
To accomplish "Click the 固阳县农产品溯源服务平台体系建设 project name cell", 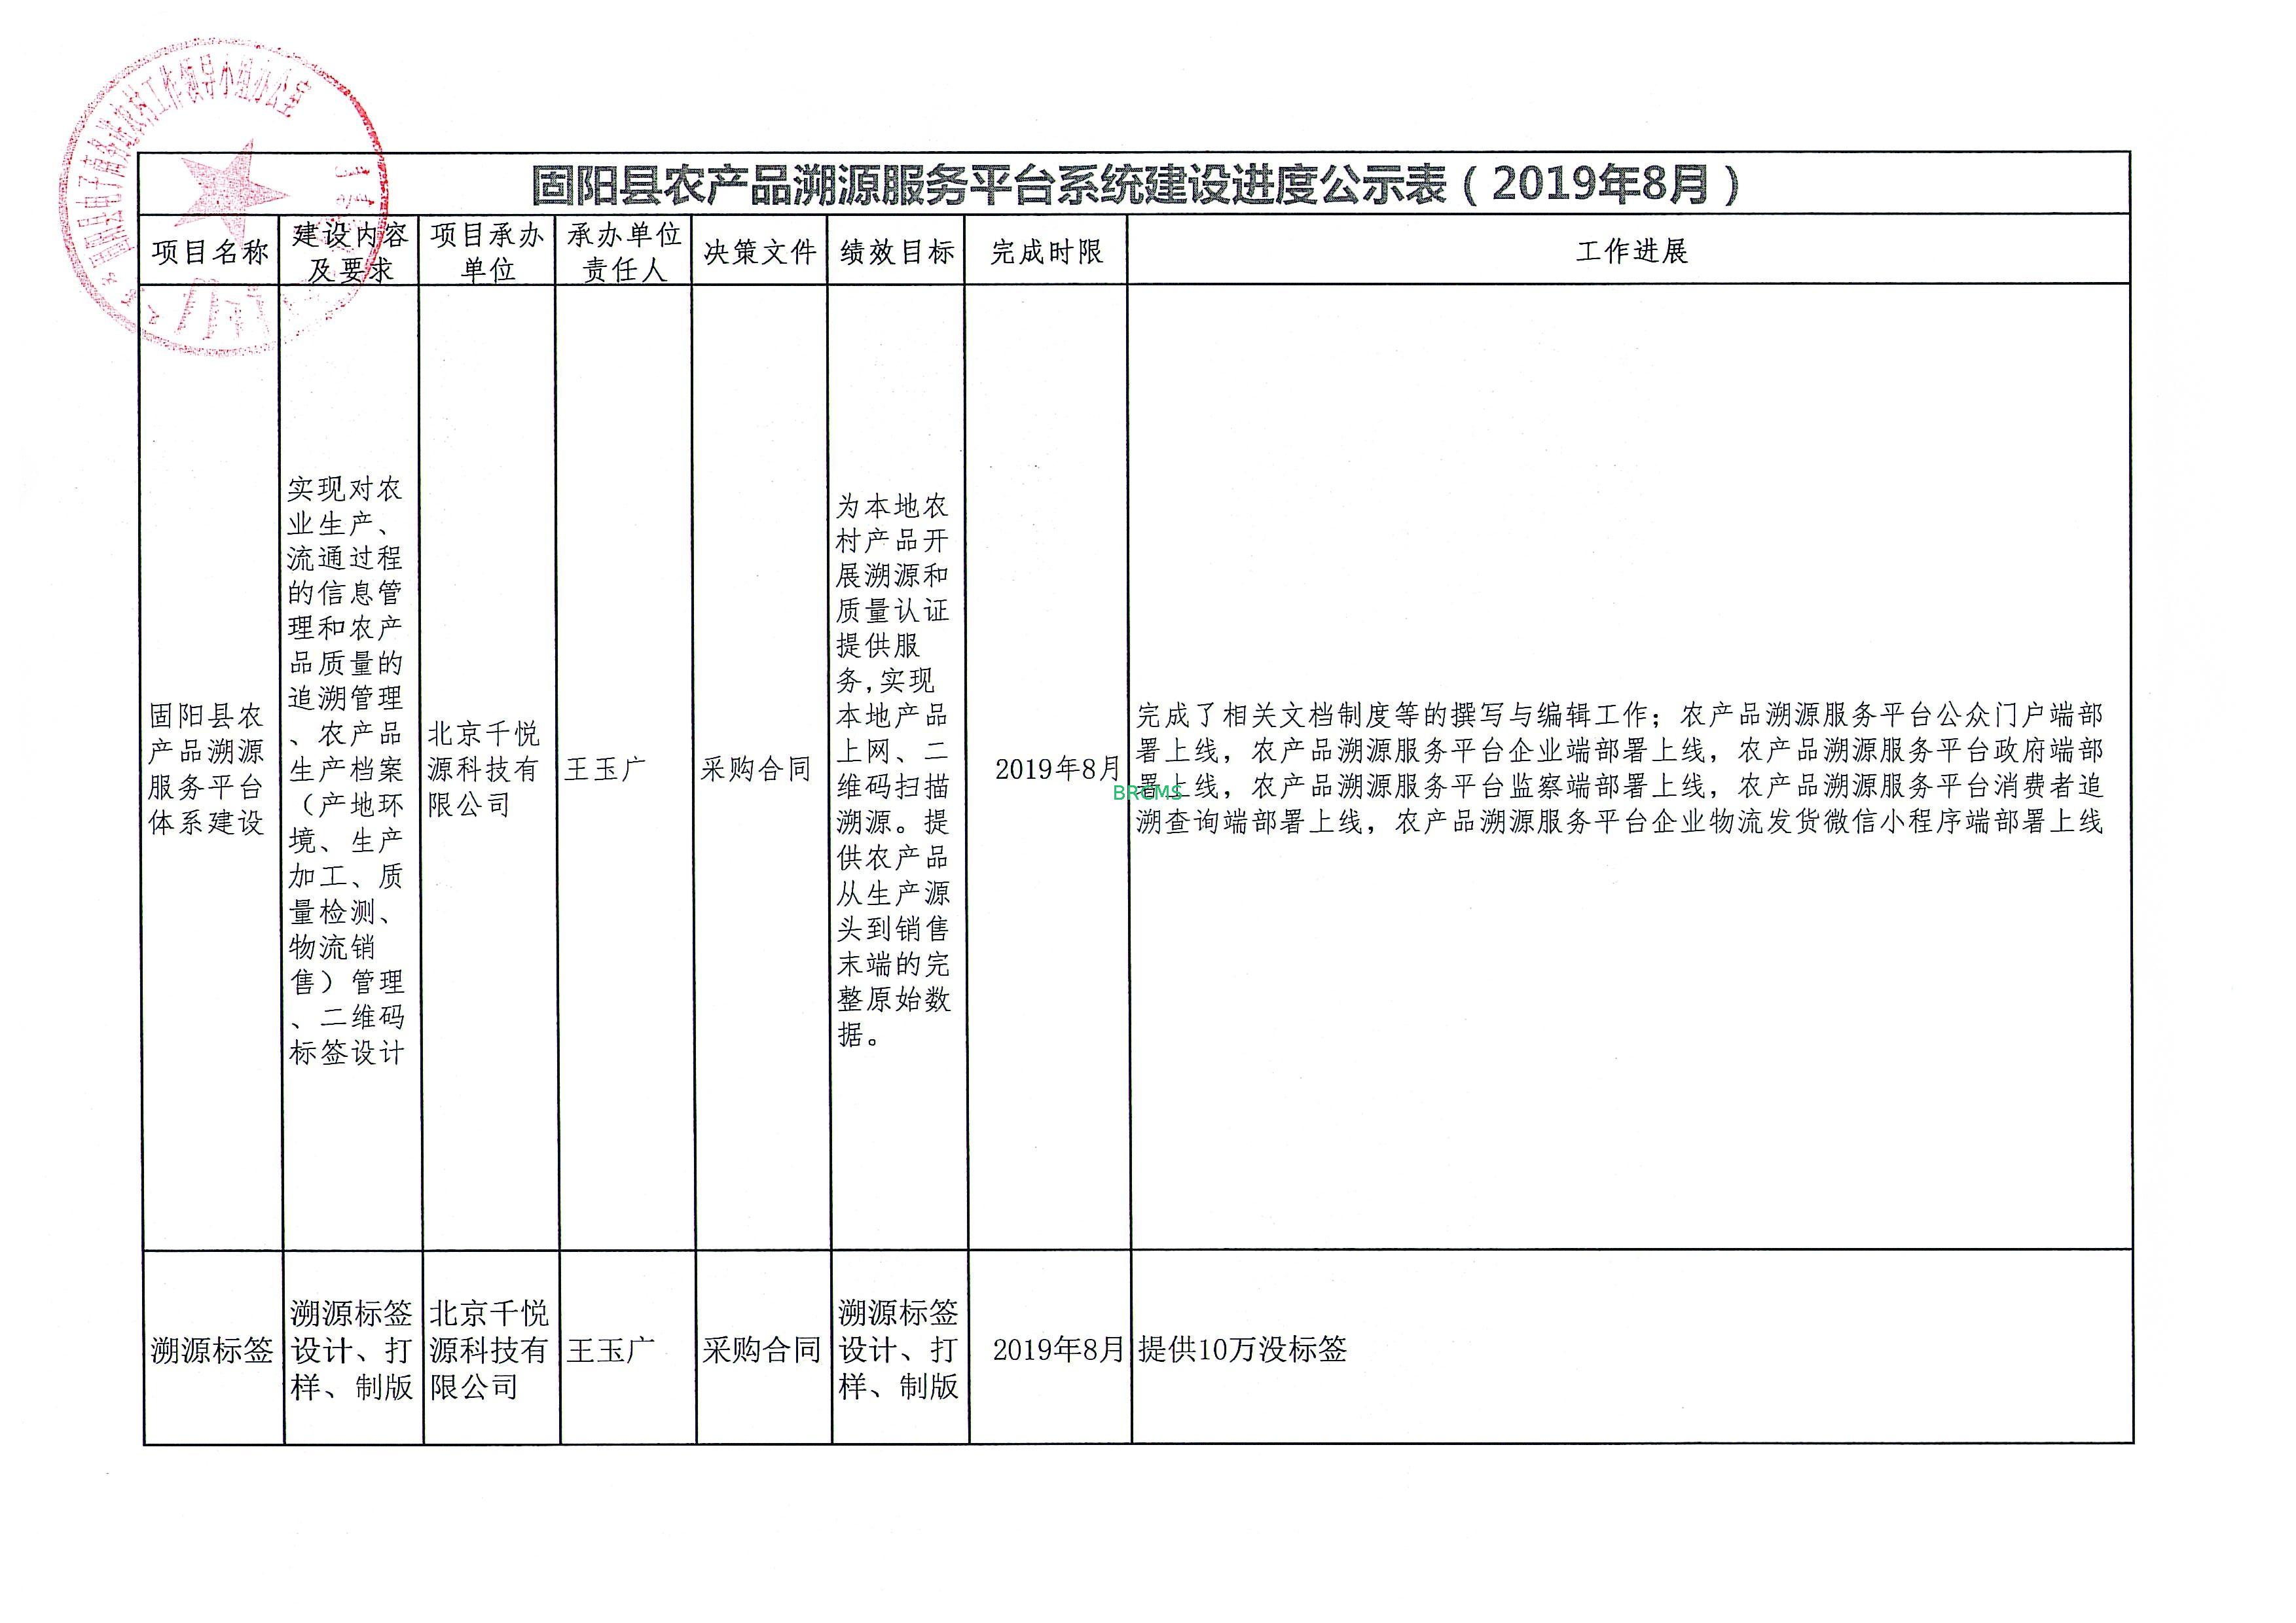I will coord(207,768).
